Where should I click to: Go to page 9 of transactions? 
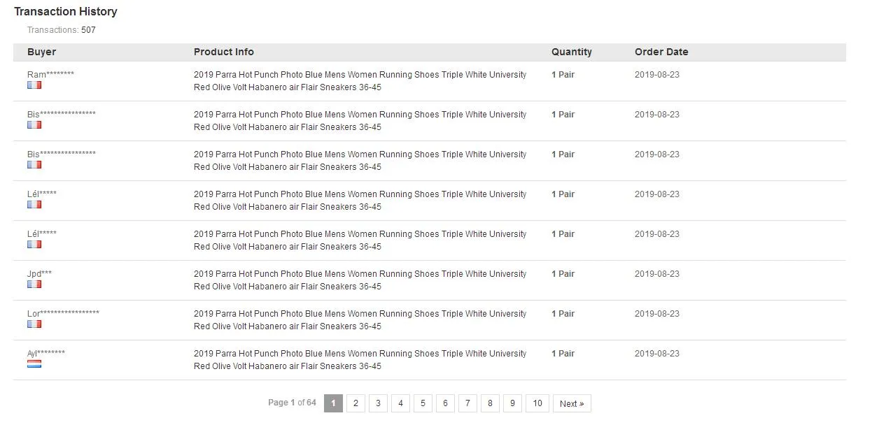[x=512, y=403]
